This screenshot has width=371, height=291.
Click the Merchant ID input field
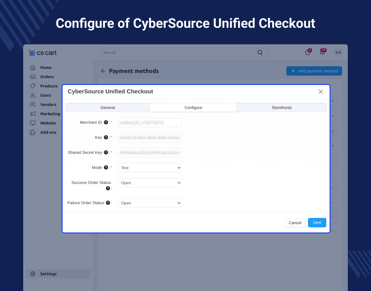coord(150,123)
